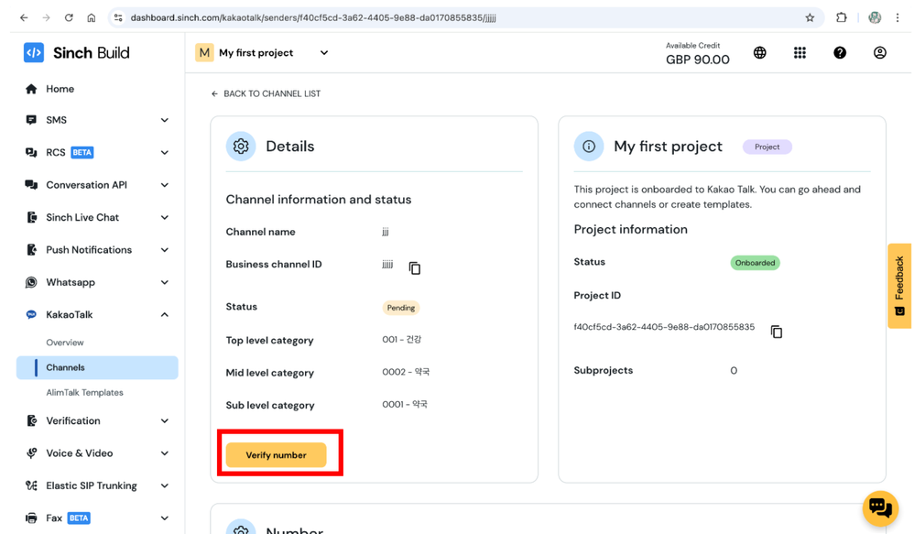Expand the Elastic SIP Trunking chevron
Screen dimensions: 914x534
pos(165,485)
